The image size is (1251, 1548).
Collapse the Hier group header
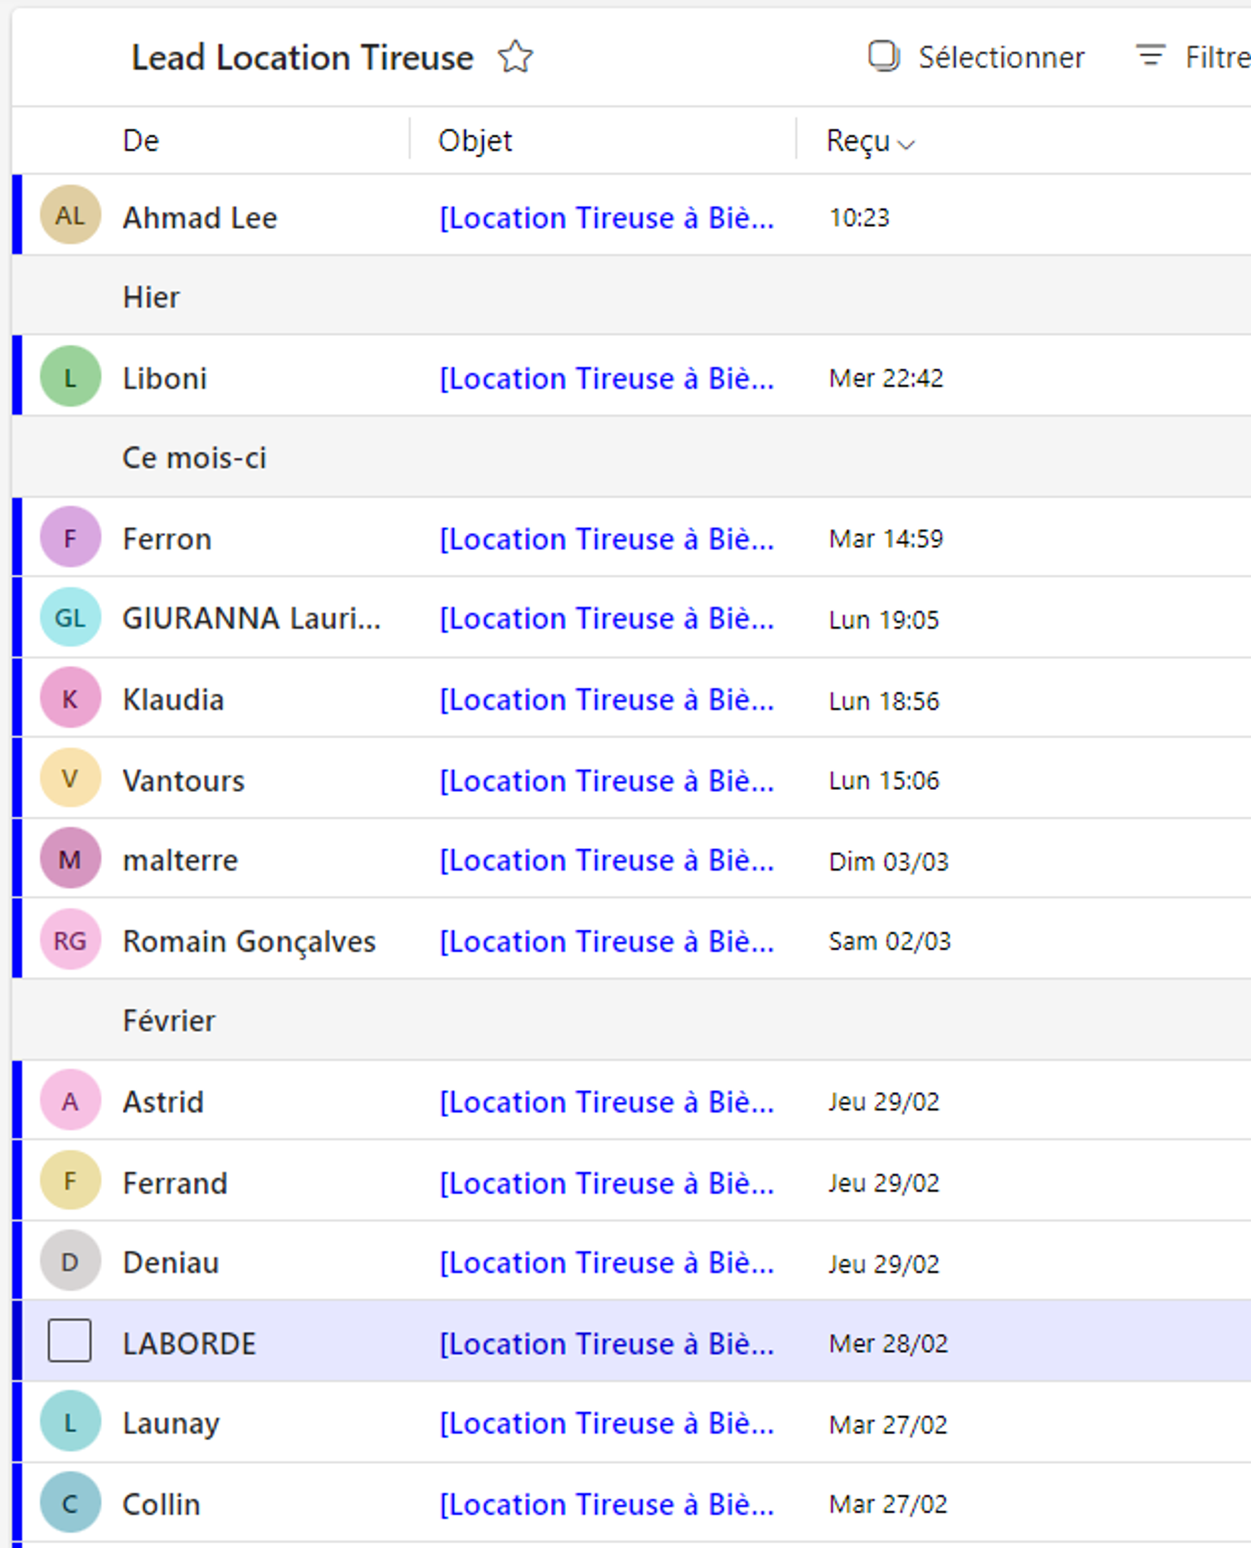click(151, 297)
